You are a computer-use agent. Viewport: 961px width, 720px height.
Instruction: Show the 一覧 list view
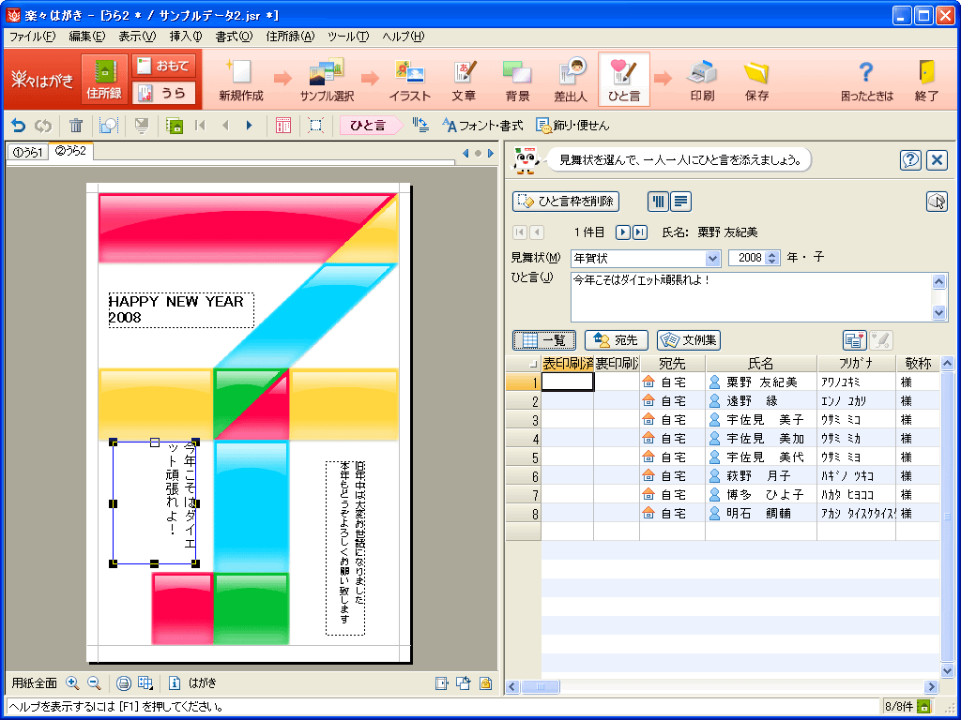point(544,340)
